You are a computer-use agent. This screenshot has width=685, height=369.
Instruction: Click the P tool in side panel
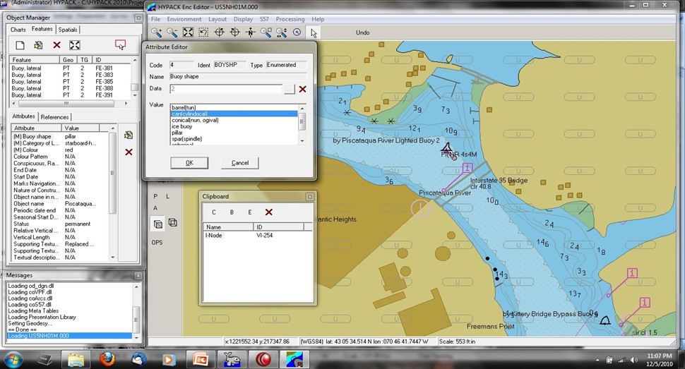(x=155, y=197)
